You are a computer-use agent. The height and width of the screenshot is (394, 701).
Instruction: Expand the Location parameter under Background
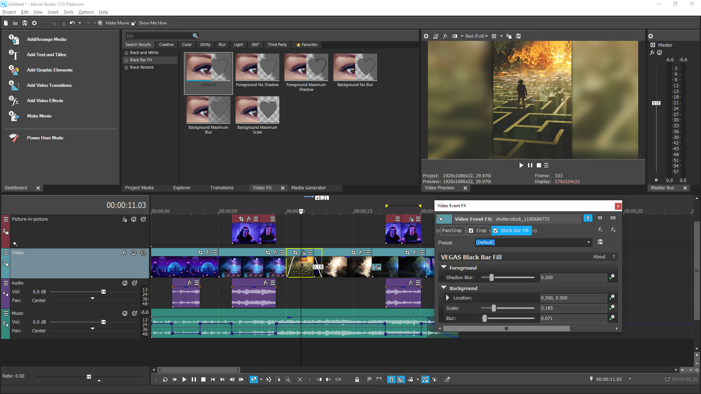coord(448,298)
